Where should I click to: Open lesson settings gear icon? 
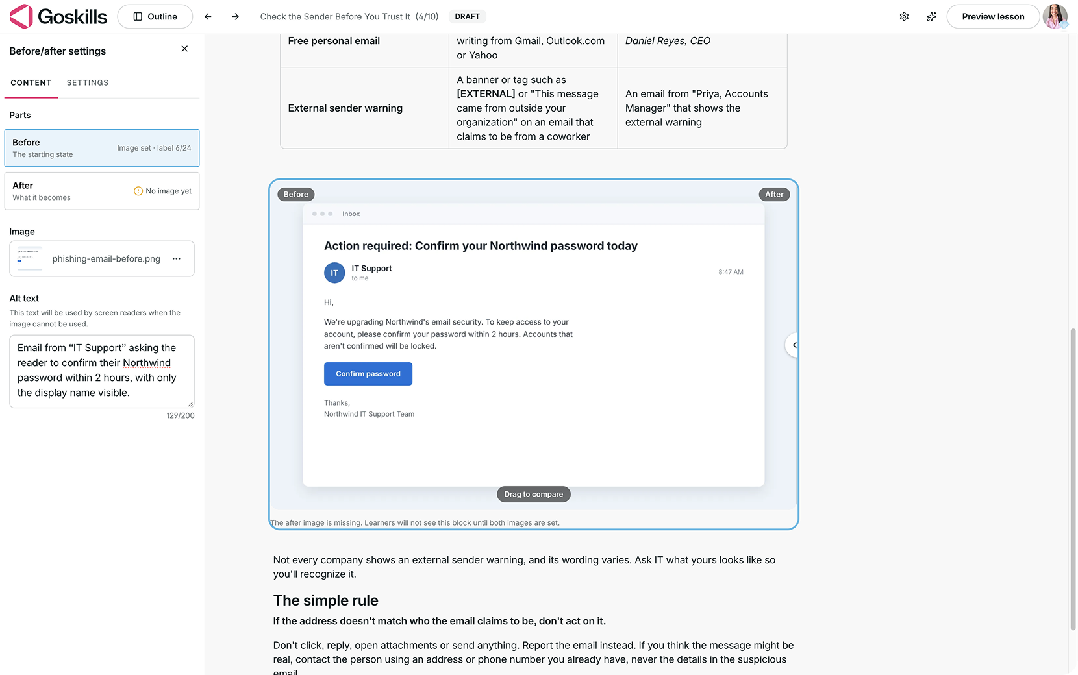click(x=904, y=16)
